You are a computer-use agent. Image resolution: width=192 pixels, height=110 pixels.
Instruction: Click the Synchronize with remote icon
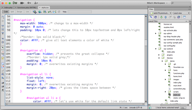(x=179, y=17)
